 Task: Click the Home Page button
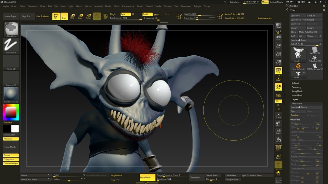10,16
